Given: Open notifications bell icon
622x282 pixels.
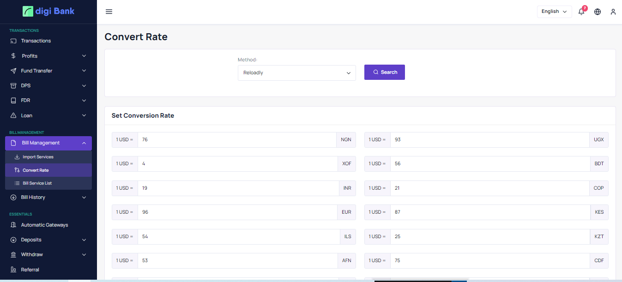Looking at the screenshot, I should [x=581, y=12].
